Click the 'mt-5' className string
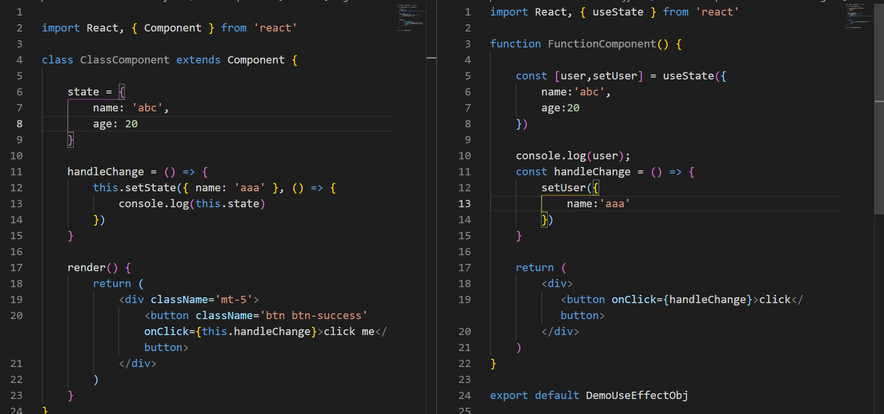884x414 pixels. click(x=234, y=300)
